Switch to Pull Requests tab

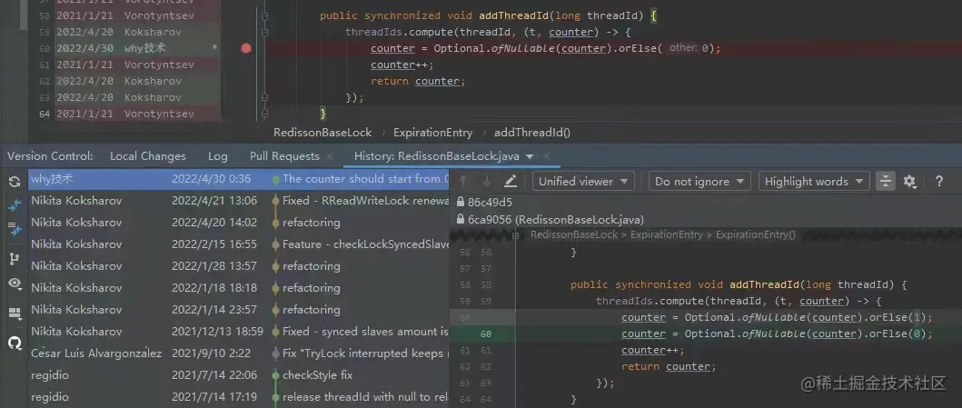pyautogui.click(x=284, y=156)
